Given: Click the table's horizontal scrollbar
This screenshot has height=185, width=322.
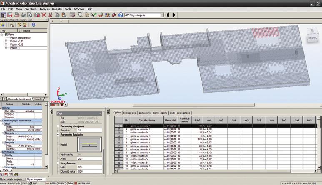Looking at the screenshot, I should pos(205,171).
